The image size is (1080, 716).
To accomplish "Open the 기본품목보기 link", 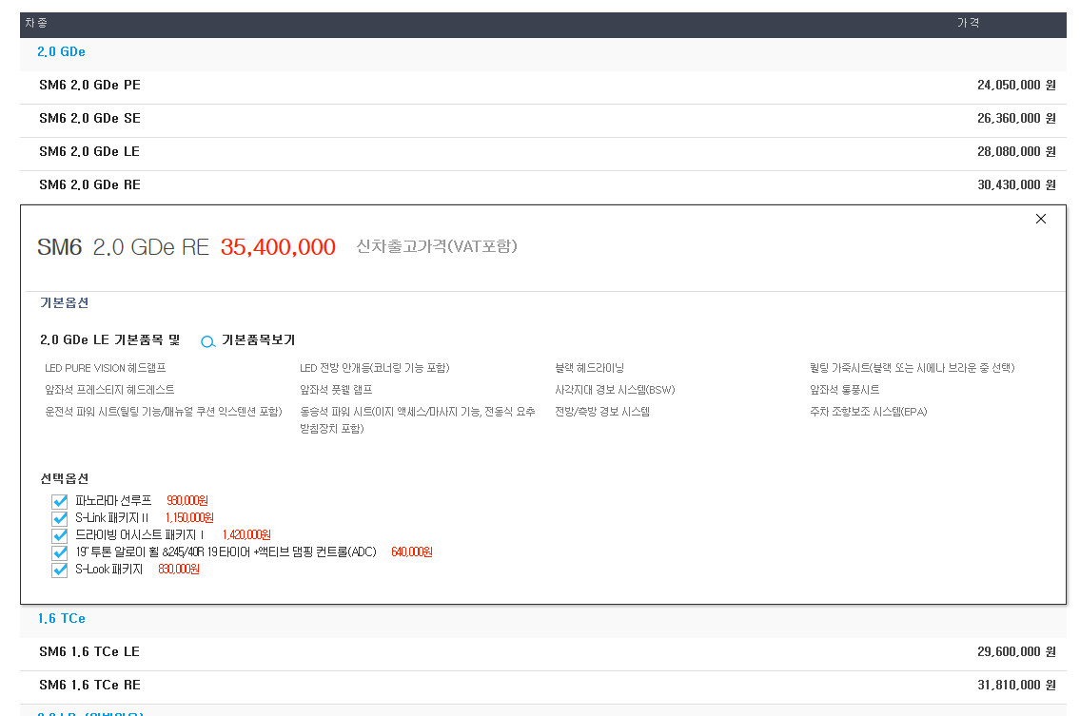I will coord(258,340).
